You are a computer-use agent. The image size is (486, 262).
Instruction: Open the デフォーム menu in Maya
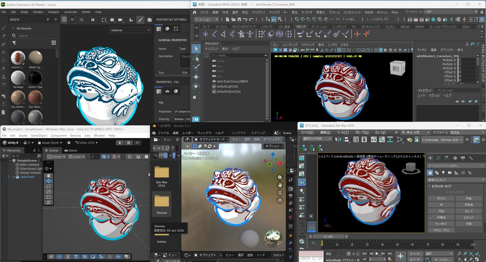click(x=334, y=12)
